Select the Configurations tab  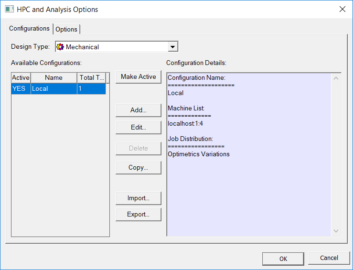point(29,29)
